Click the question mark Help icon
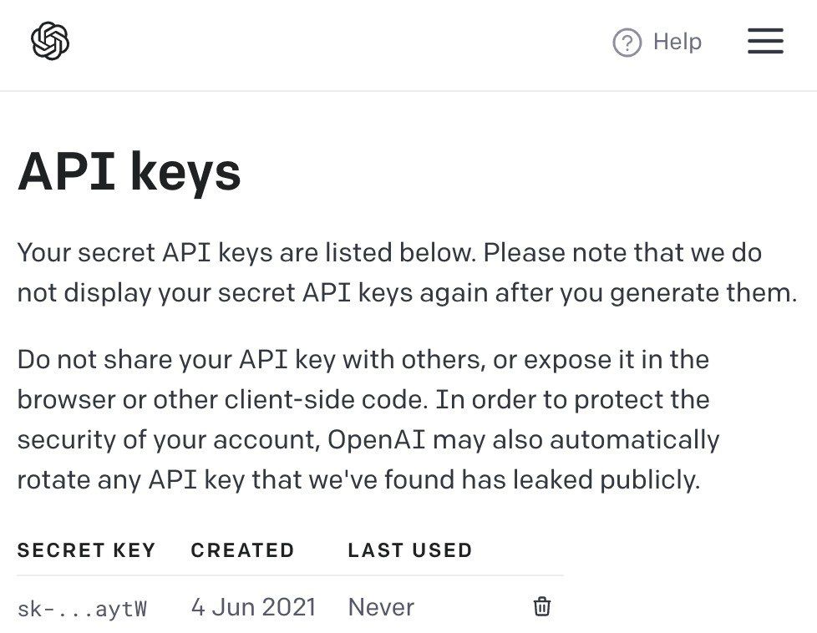 click(627, 43)
